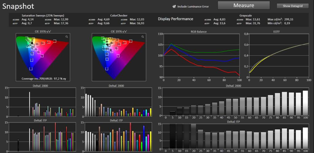Click the 50 bar in grayscale DeltaE 2000
This screenshot has height=153, width=314.
point(235,107)
